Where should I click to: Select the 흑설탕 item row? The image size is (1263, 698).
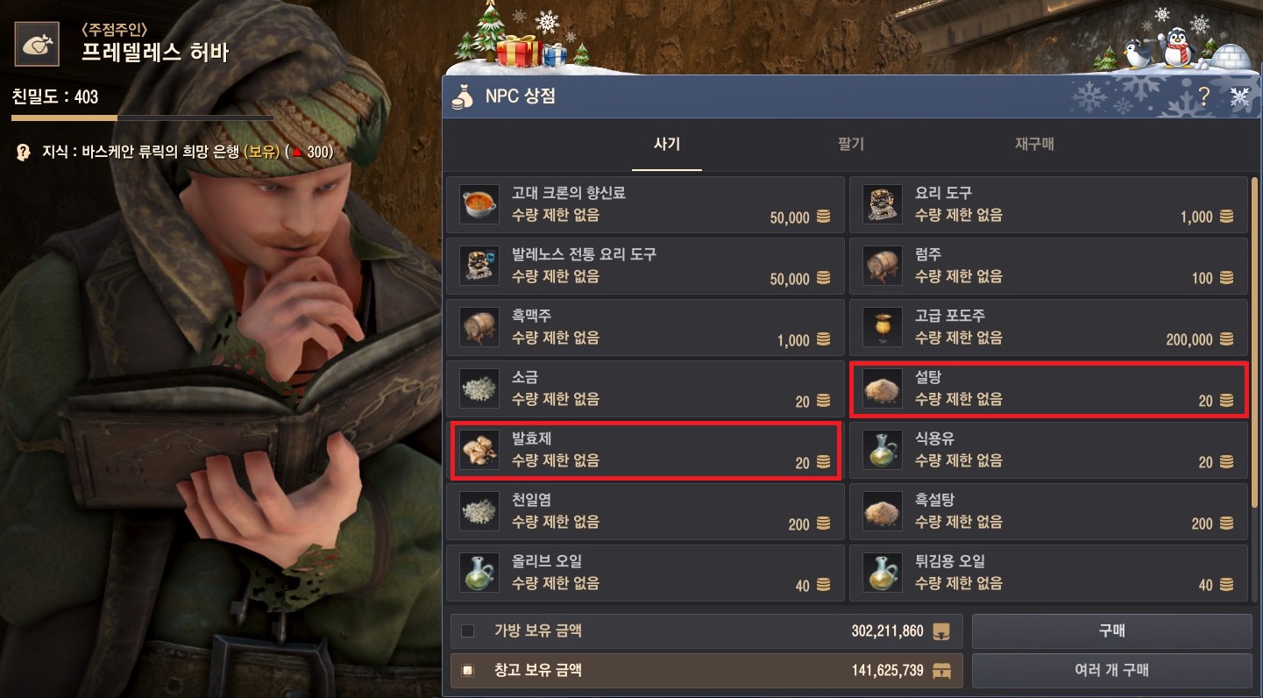(x=1048, y=511)
